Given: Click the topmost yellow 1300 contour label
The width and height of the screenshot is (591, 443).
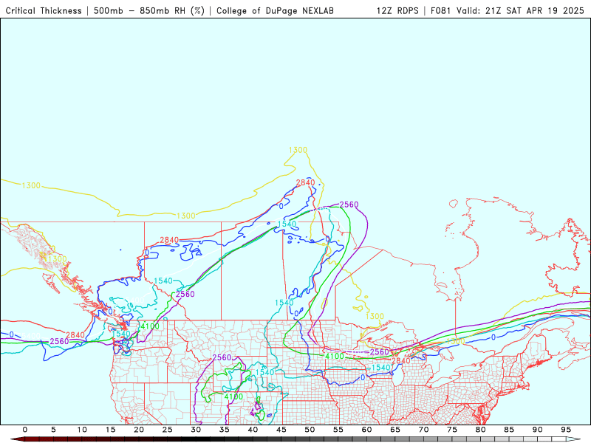Looking at the screenshot, I should point(298,150).
